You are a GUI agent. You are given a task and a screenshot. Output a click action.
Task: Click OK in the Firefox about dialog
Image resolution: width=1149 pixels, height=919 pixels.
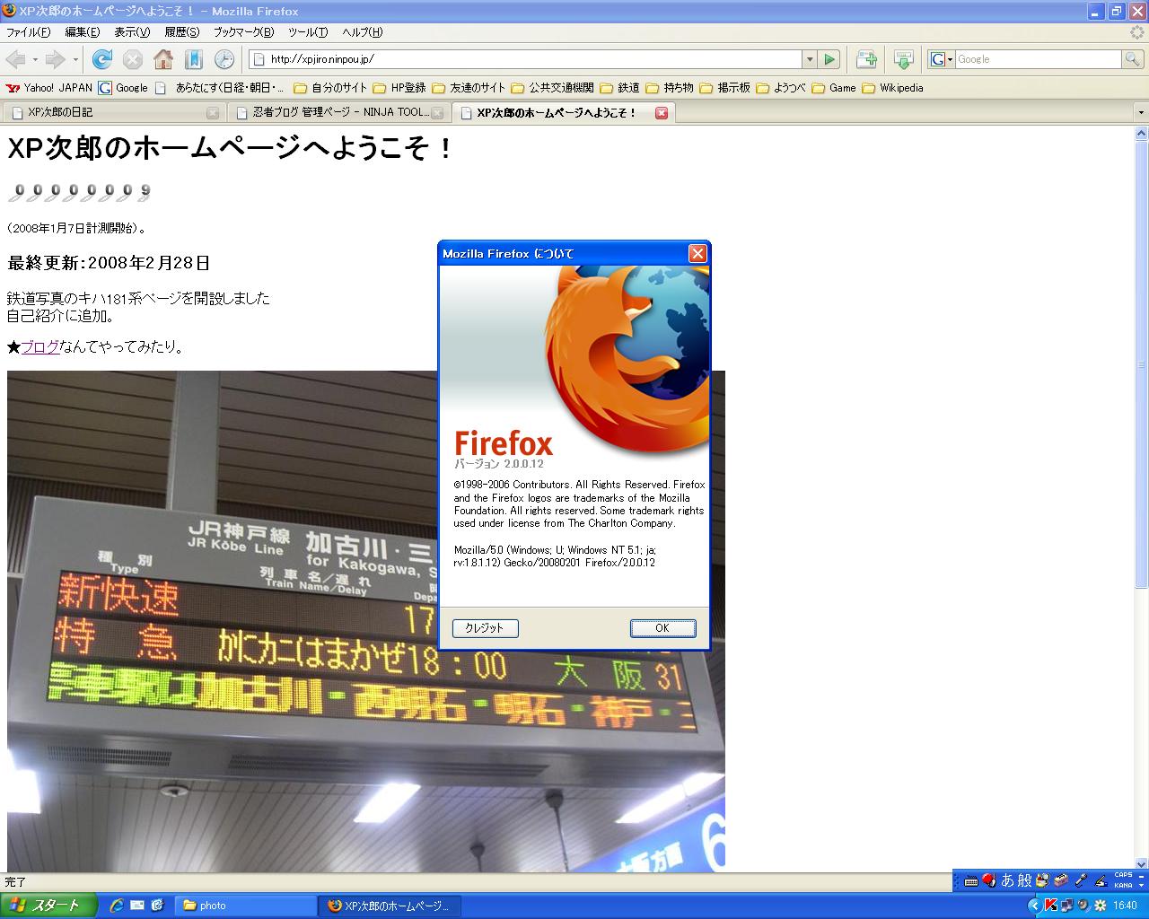click(x=662, y=628)
